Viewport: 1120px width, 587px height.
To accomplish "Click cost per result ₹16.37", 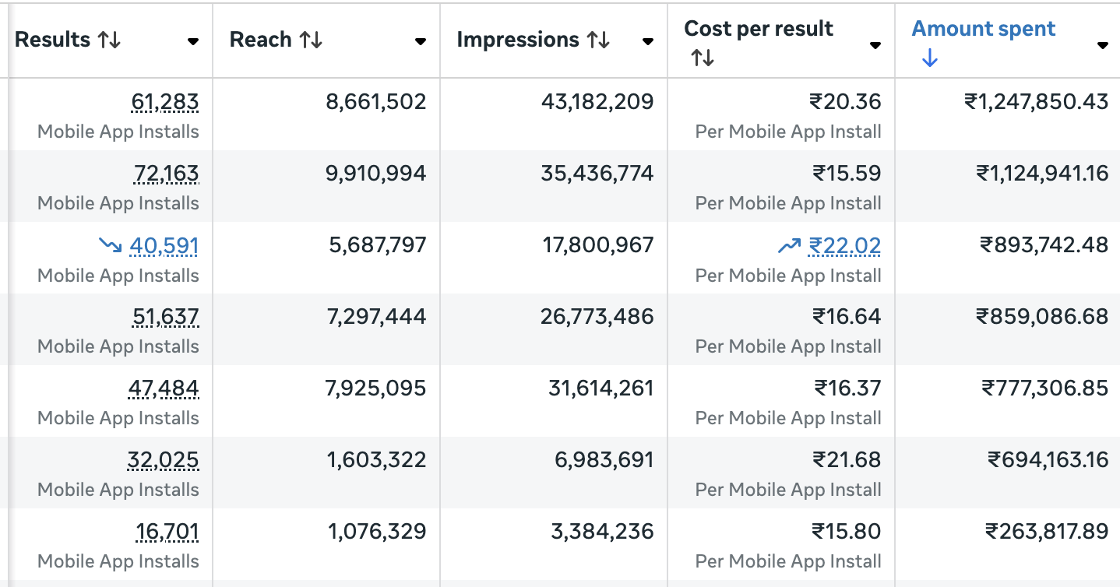I will [847, 388].
